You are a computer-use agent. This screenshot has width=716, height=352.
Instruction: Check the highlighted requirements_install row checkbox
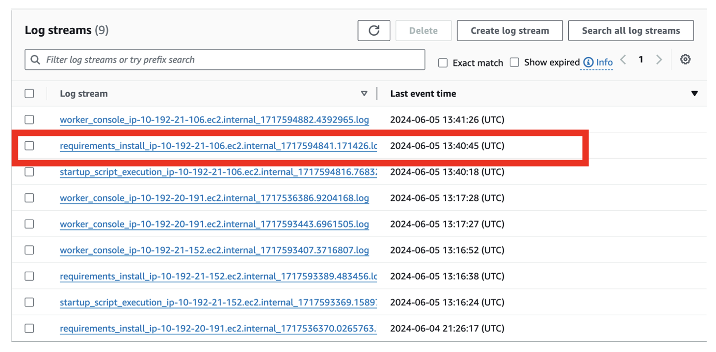29,146
